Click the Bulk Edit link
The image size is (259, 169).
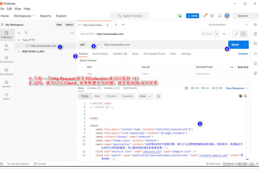[x=243, y=67]
